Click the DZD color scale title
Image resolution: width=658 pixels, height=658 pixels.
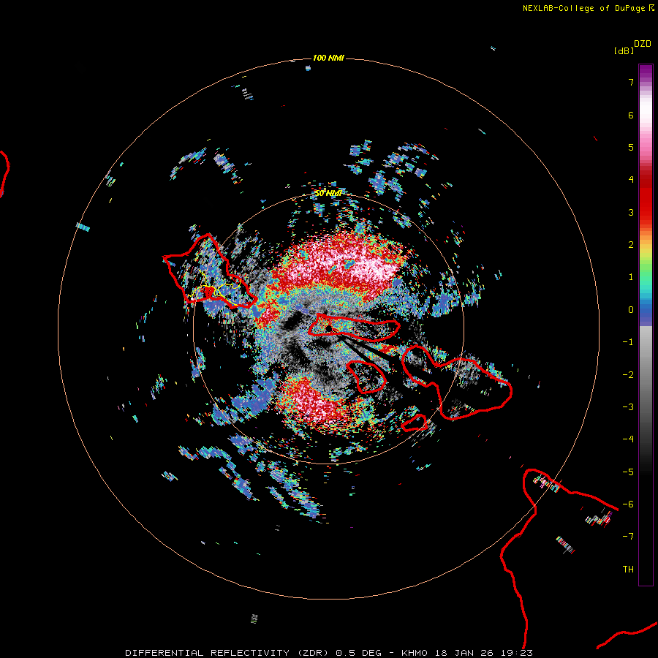(x=643, y=44)
